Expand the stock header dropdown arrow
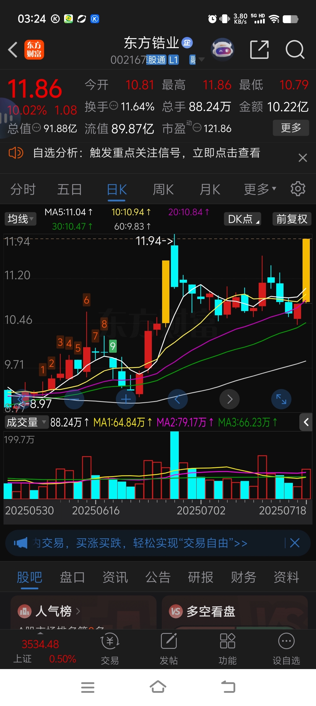The height and width of the screenshot is (706, 316). (x=201, y=60)
